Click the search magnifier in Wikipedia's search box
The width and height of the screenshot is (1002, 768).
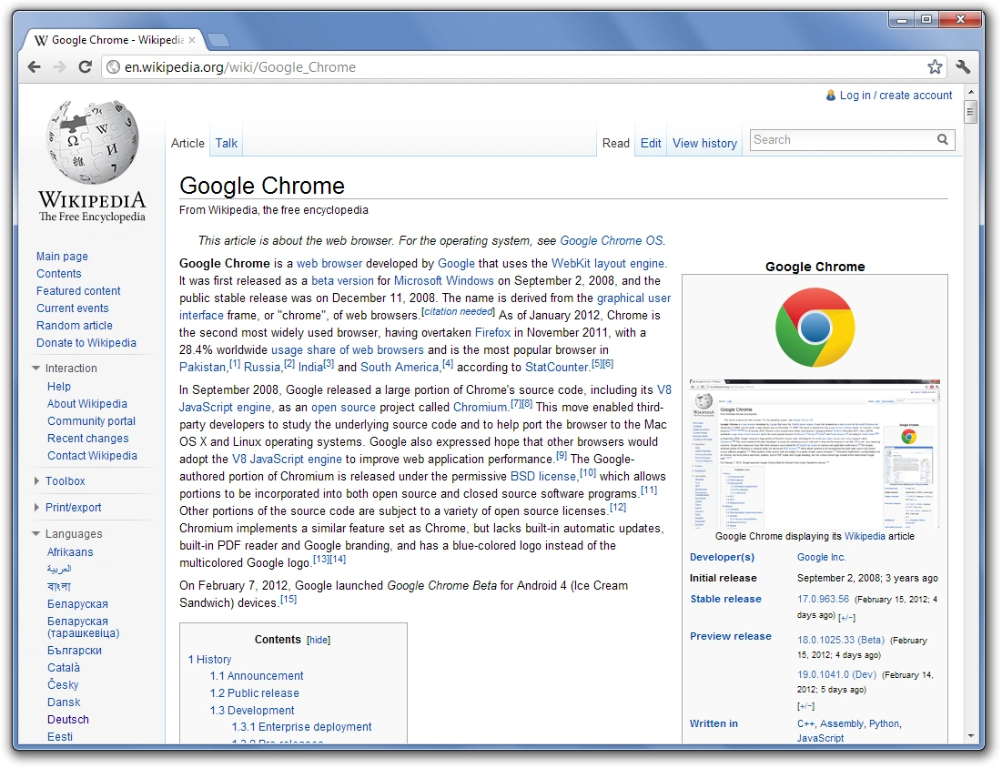tap(943, 140)
